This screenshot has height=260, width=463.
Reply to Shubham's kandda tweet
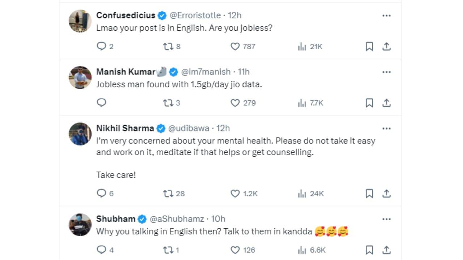(102, 250)
